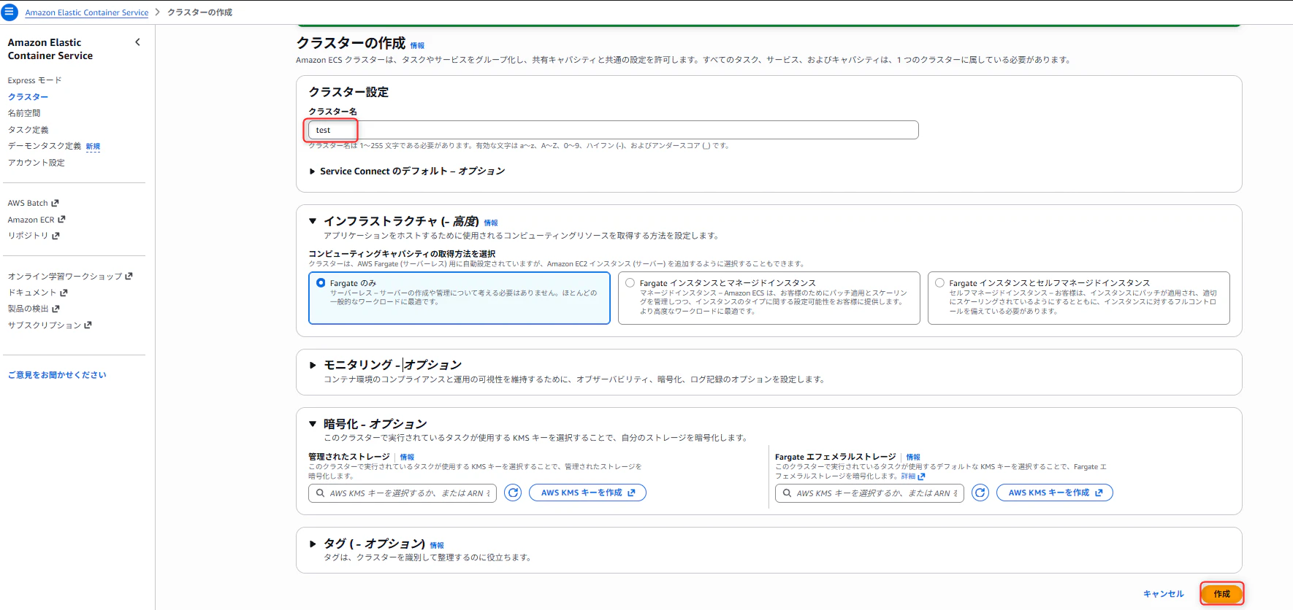The height and width of the screenshot is (610, 1293).
Task: Select Fargate インスタンスとセルフマネージドインスタンス radio option
Action: pos(939,282)
